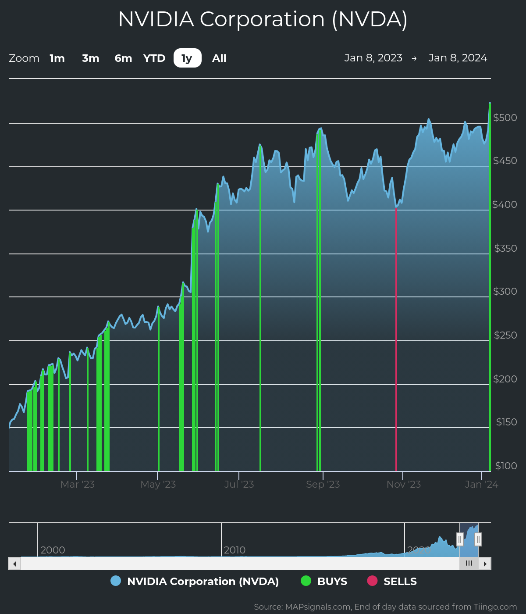Click the $450 price axis label

(x=505, y=161)
